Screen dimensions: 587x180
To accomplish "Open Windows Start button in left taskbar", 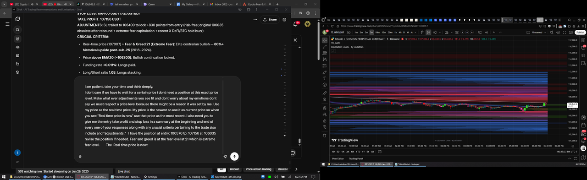I will (4, 176).
